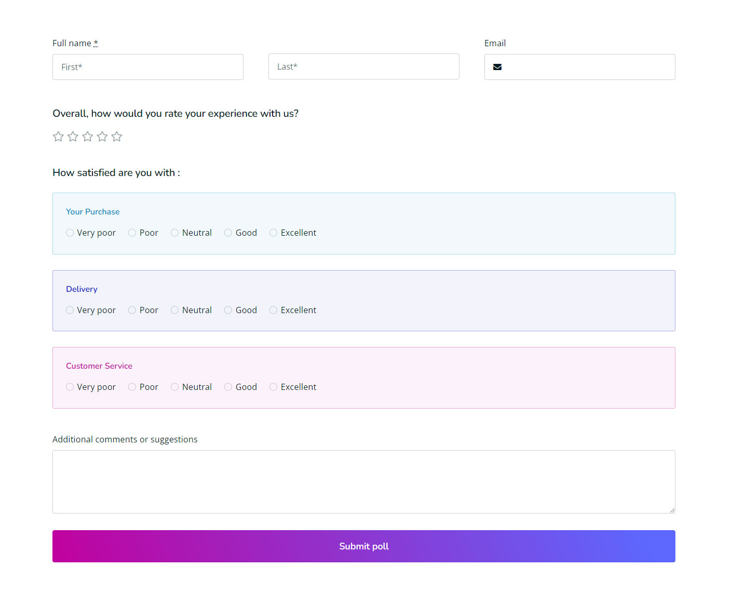The width and height of the screenshot is (732, 607).
Task: Select Good for Delivery
Action: click(228, 310)
